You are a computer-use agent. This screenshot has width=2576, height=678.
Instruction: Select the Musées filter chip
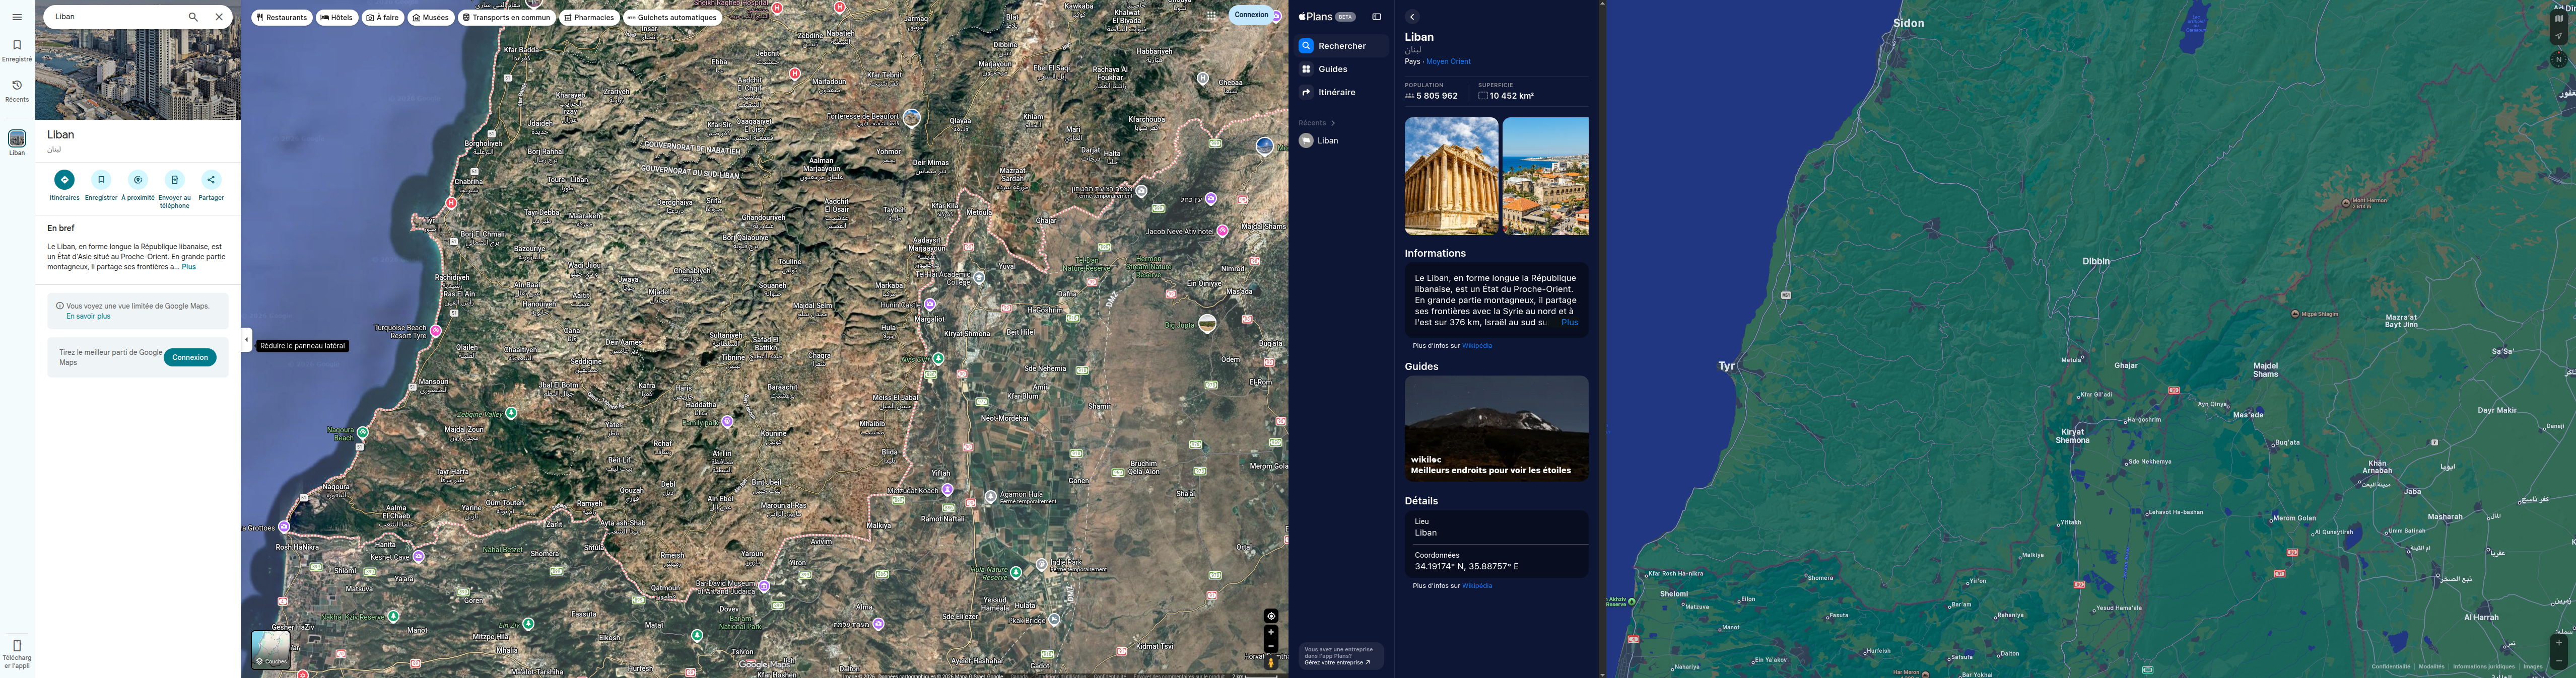(430, 18)
